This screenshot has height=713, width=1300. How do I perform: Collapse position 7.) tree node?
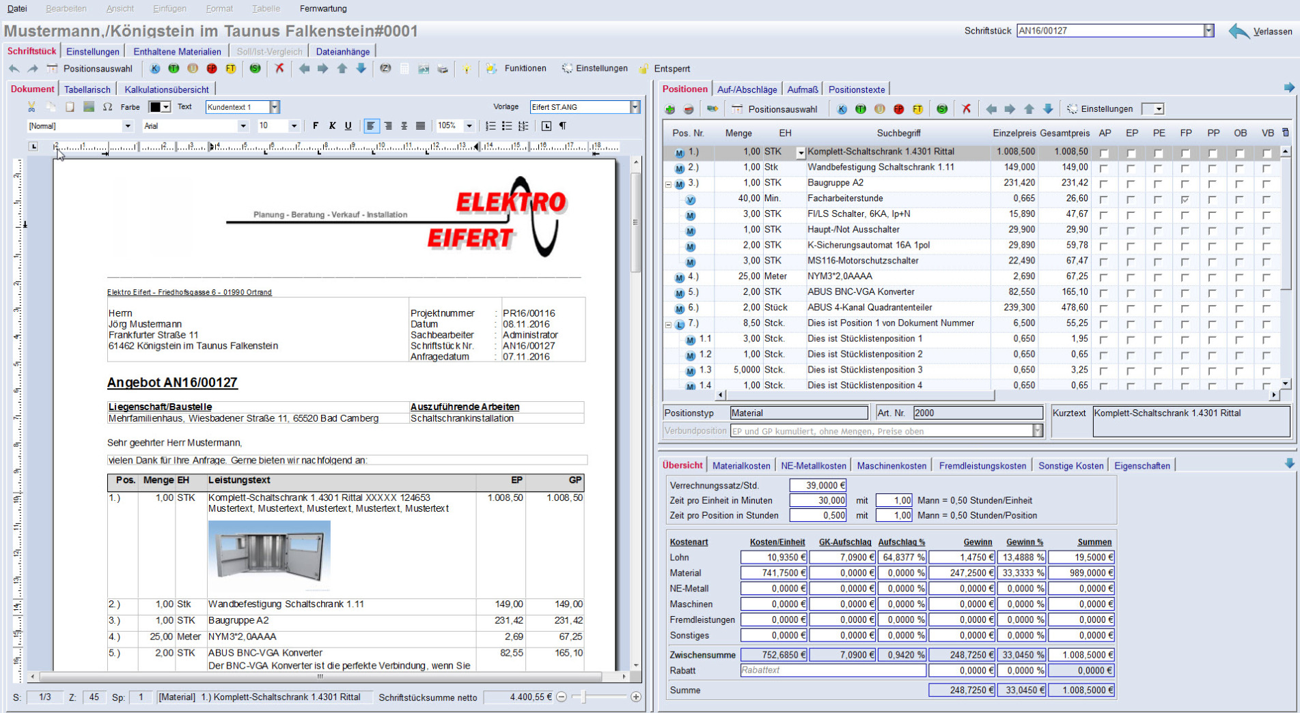tap(669, 325)
